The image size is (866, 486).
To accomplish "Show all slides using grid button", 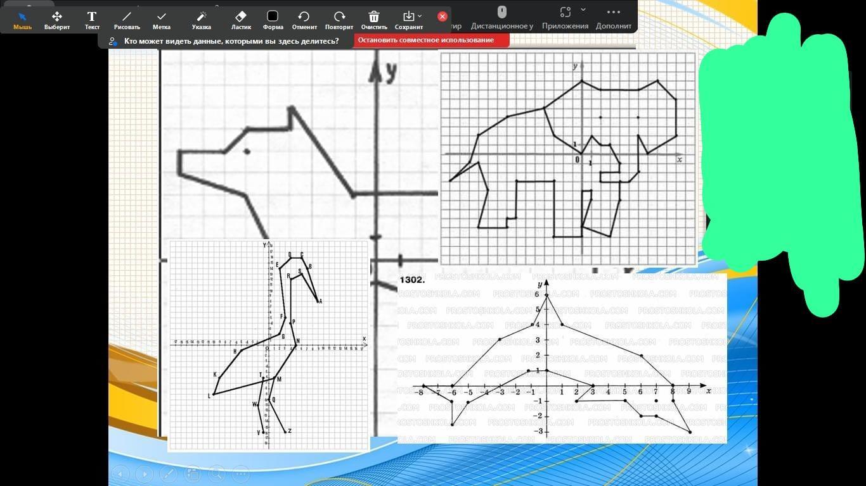I will click(193, 473).
